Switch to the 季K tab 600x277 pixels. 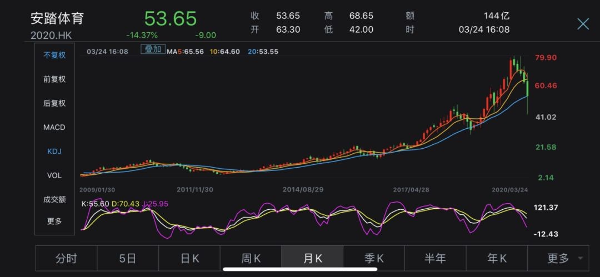pos(374,259)
